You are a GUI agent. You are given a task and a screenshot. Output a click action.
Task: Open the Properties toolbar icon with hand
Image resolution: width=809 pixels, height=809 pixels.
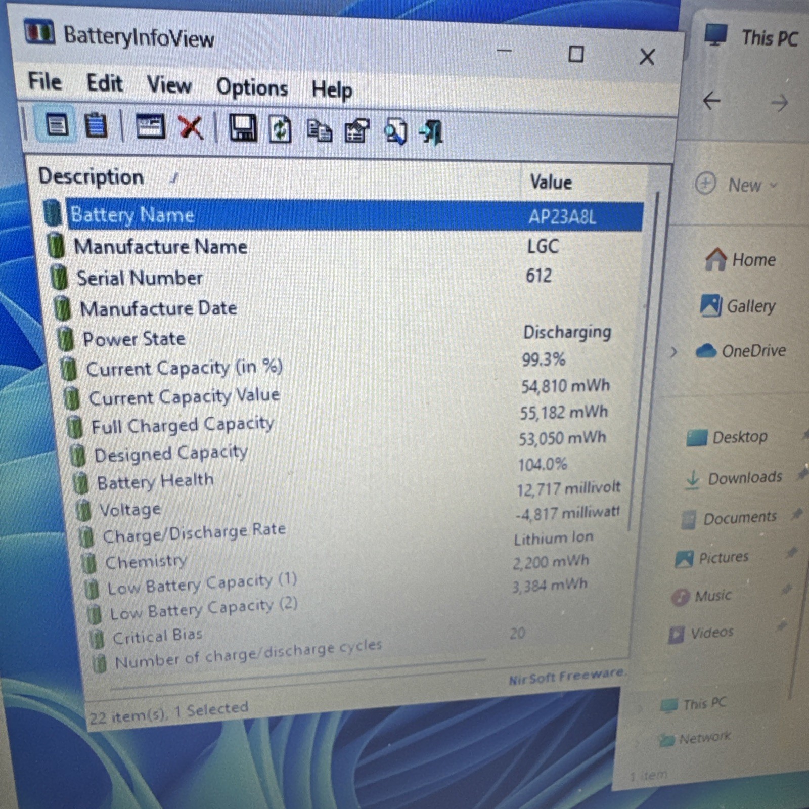click(x=357, y=131)
